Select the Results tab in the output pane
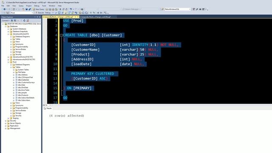Image resolution: width=272 pixels, height=153 pixels. pyautogui.click(x=48, y=108)
